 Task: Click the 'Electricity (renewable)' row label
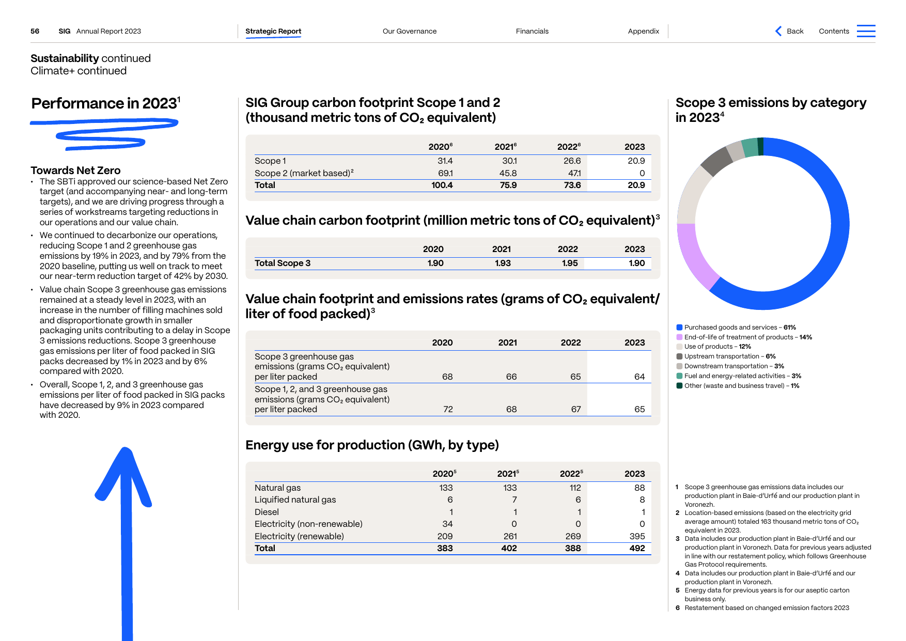(x=299, y=536)
